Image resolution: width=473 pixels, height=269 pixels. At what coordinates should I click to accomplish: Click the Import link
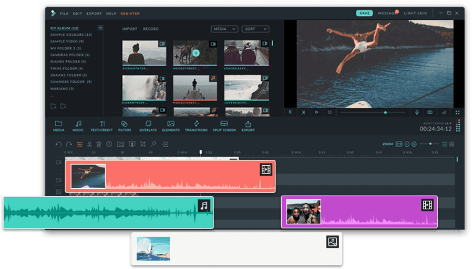(129, 29)
